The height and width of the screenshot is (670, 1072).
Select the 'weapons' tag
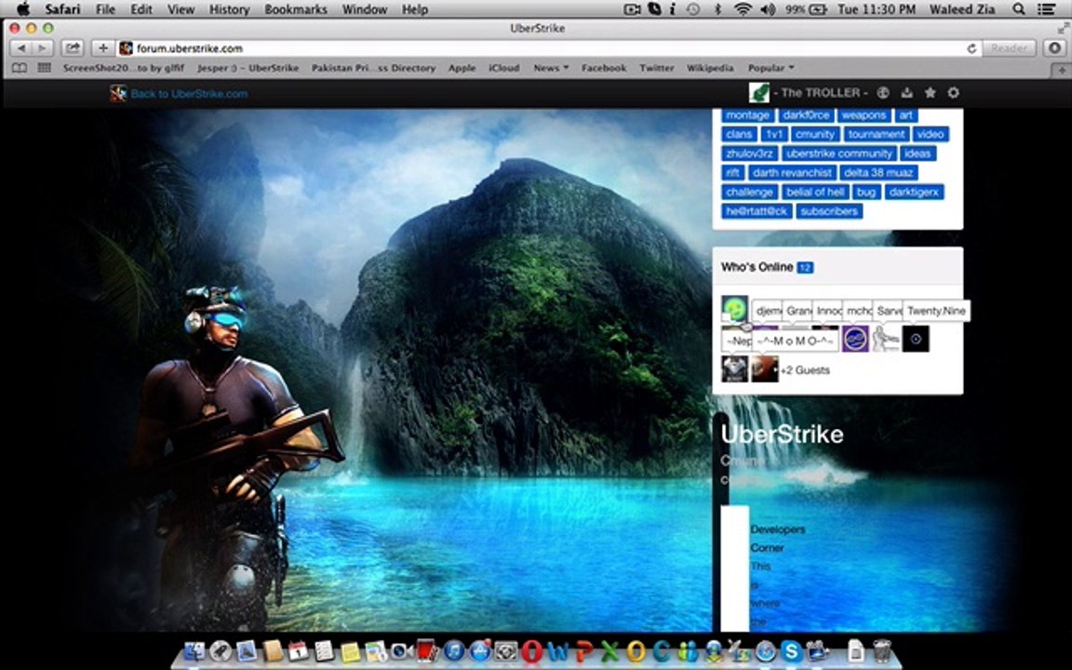pyautogui.click(x=864, y=114)
